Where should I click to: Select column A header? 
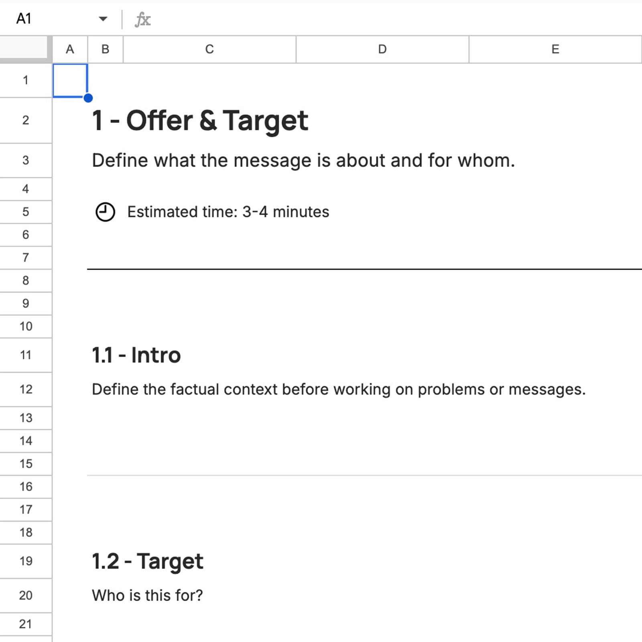tap(70, 49)
